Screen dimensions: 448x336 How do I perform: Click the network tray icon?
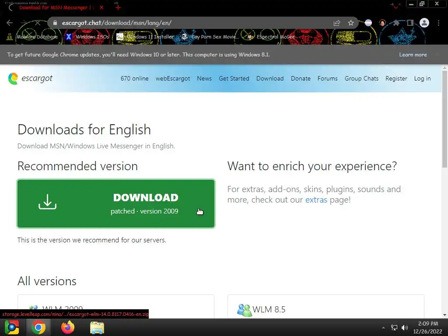[x=394, y=328]
